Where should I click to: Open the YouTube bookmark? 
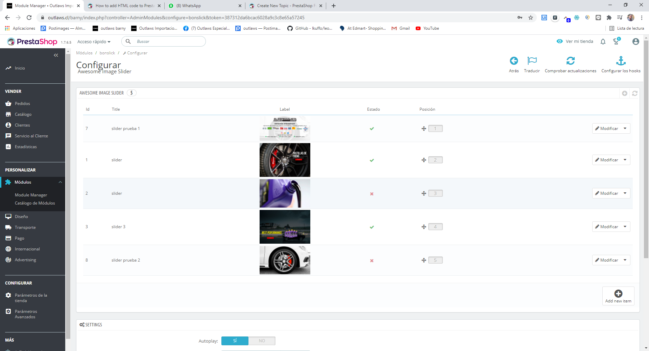427,28
